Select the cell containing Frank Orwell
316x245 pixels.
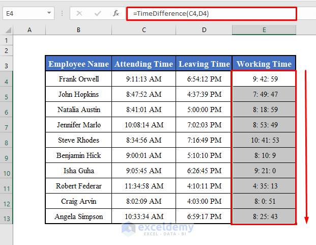[x=78, y=79]
